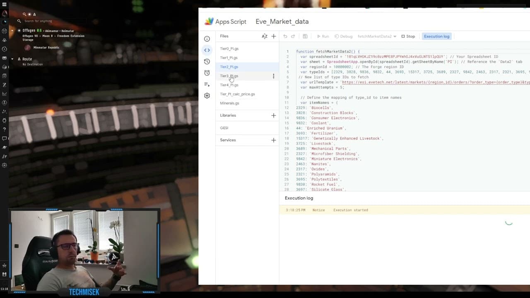Click the magnifier icon in EVE search bar
Image resolution: width=530 pixels, height=298 pixels.
(x=19, y=21)
